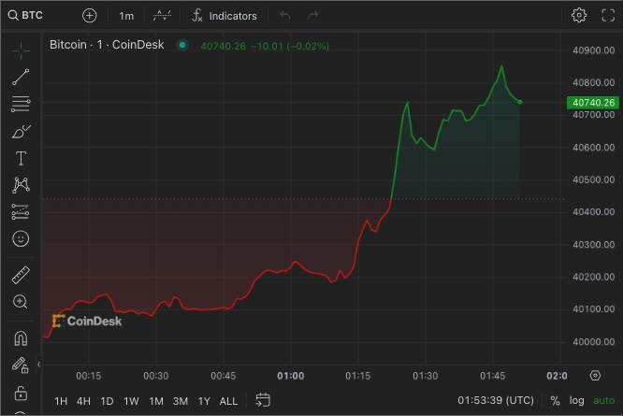Viewport: 623px width, 416px height.
Task: Click the Bitcoin · 1 · CoinDesk legend title
Action: 107,45
